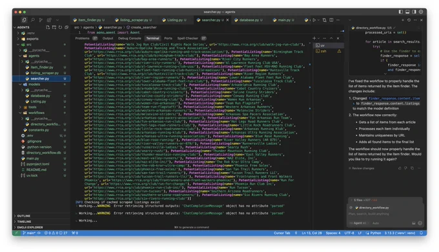Open changes compare icon in editor toolbar
The height and width of the screenshot is (252, 439).
(325, 20)
